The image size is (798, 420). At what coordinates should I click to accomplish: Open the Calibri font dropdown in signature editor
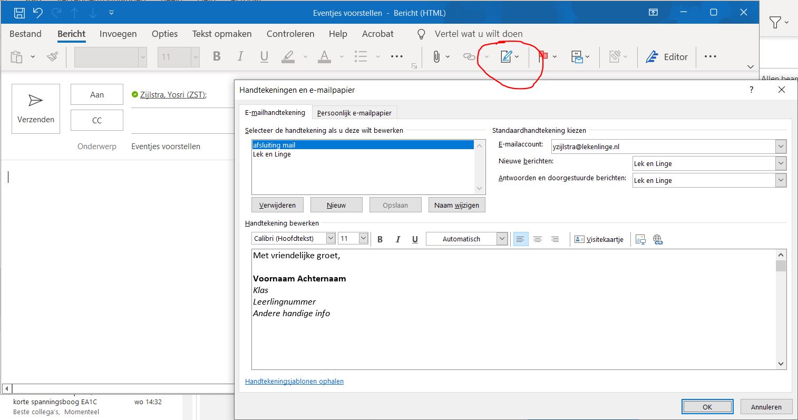[x=330, y=238]
